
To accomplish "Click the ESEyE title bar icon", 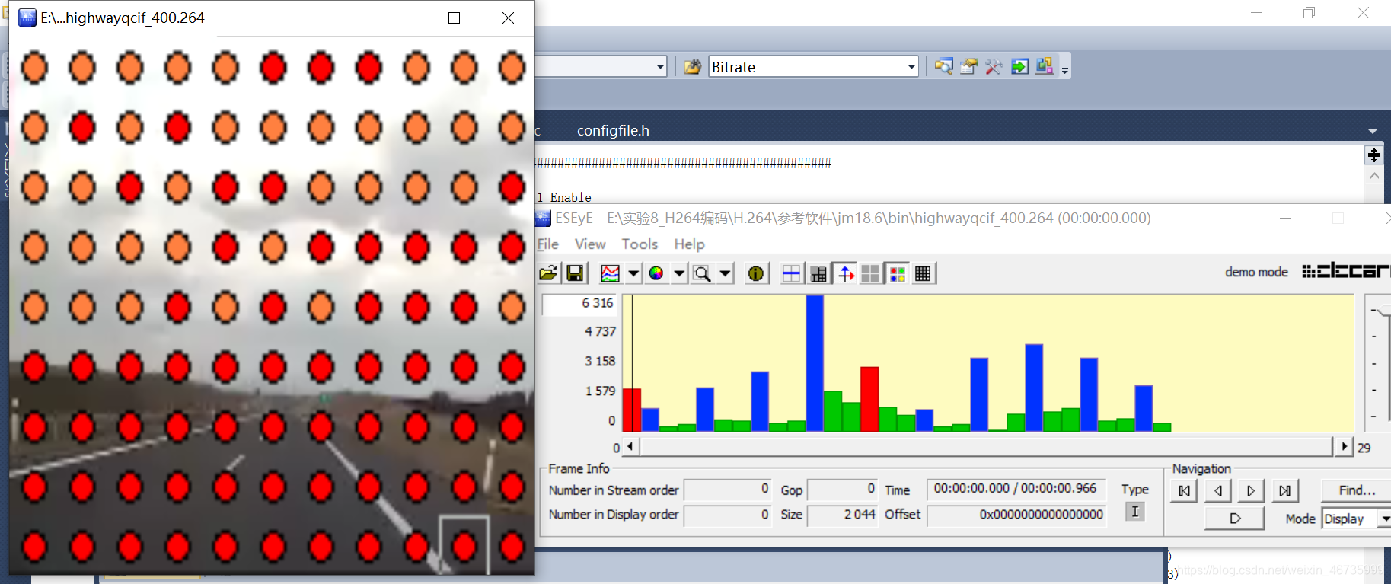I will [x=543, y=219].
